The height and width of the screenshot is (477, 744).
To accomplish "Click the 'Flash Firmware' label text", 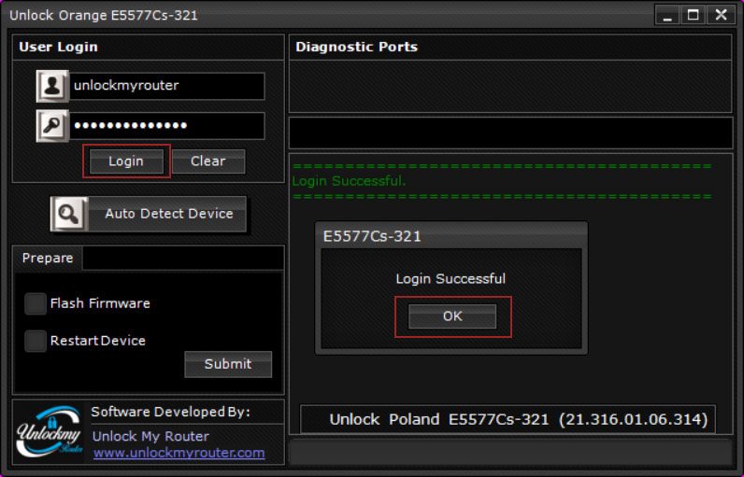I will coord(100,303).
